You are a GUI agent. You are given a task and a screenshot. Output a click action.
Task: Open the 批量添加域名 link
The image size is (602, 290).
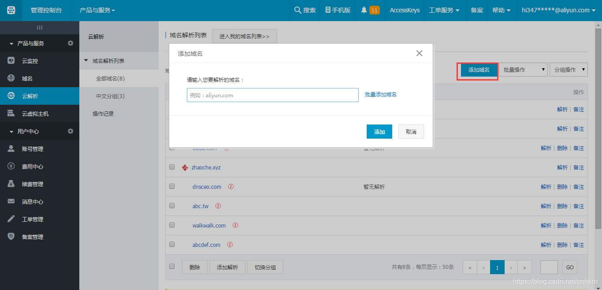380,95
